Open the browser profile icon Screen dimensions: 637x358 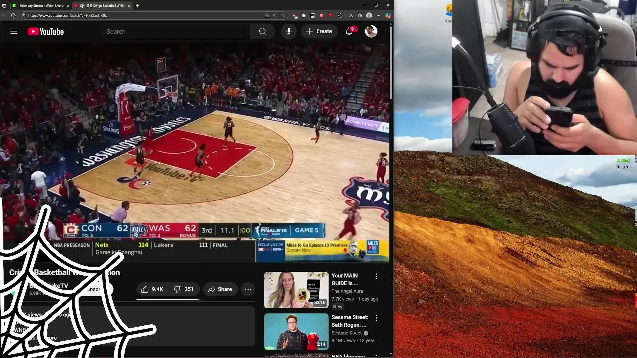[369, 15]
